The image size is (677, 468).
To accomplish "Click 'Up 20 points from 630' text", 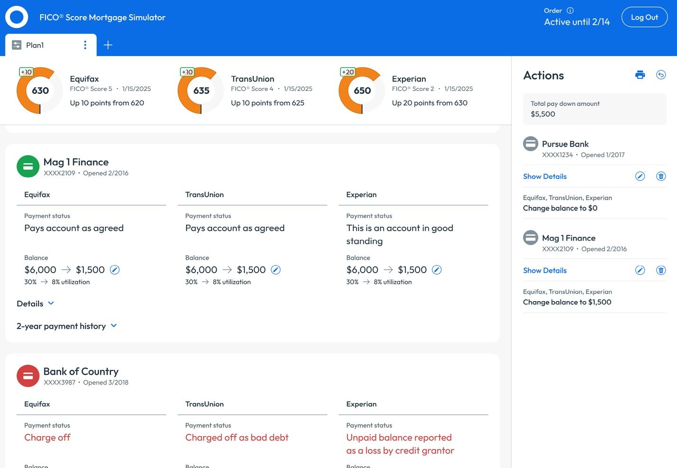I will 430,103.
